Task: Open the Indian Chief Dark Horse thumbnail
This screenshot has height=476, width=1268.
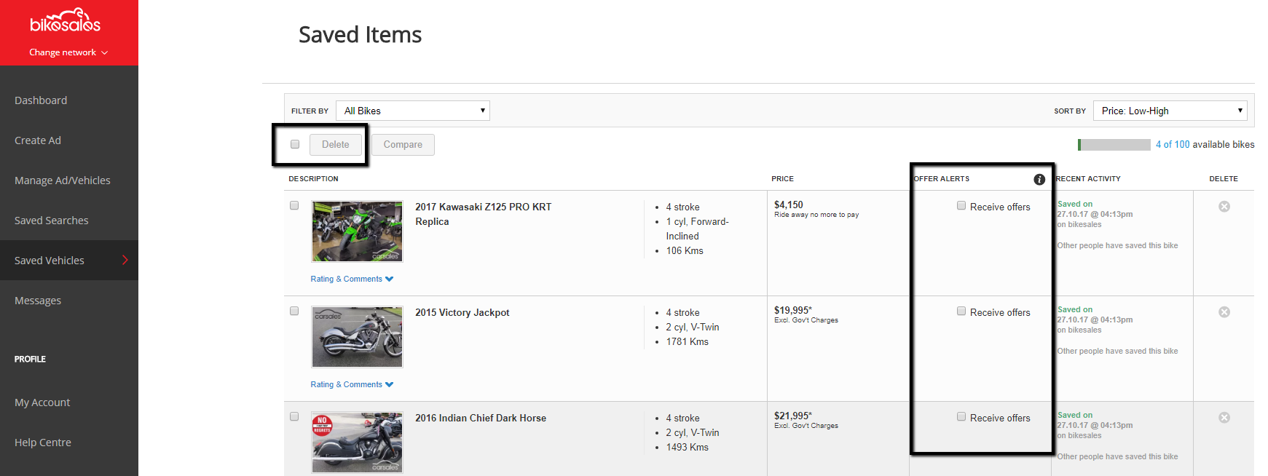Action: pos(357,443)
